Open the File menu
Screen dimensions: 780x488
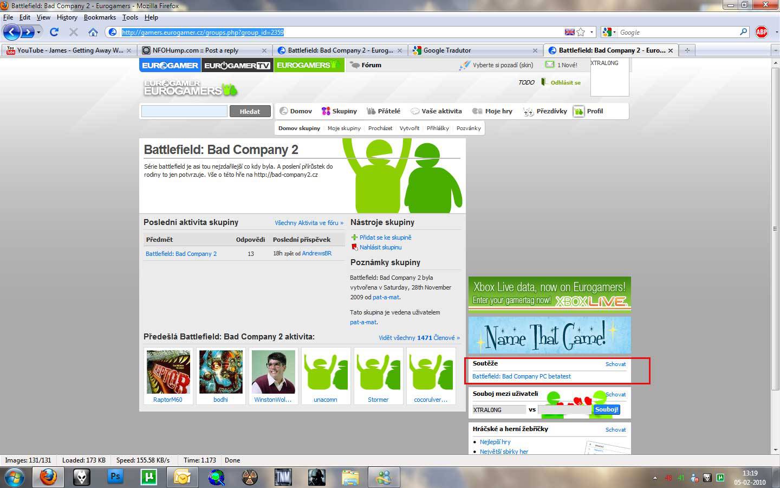[x=8, y=17]
